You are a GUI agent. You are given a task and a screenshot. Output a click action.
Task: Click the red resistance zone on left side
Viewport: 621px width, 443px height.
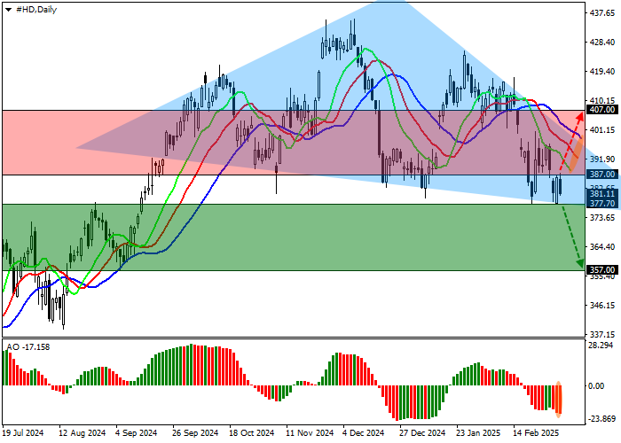35,142
